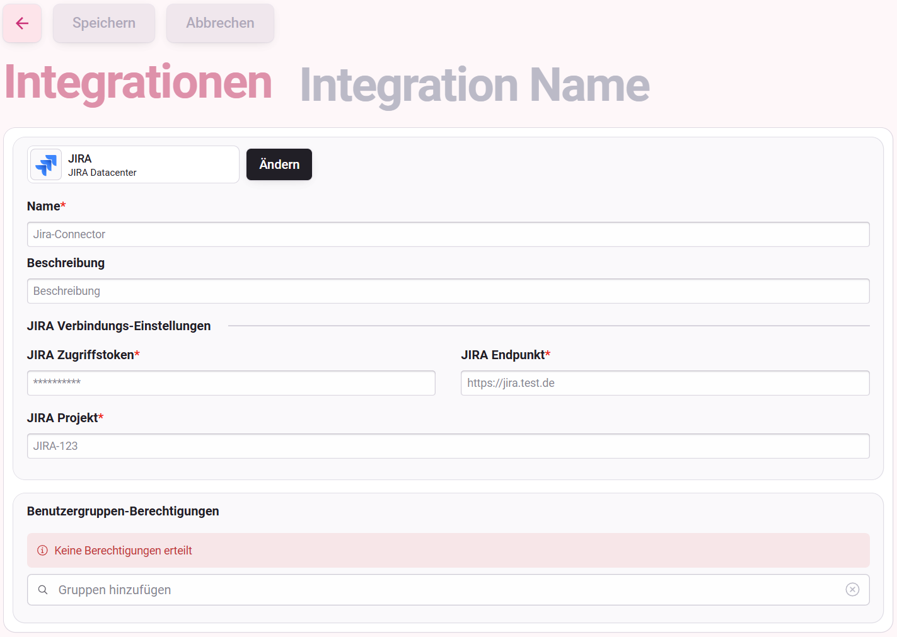
Task: Save the integration with Speichern
Action: pyautogui.click(x=103, y=23)
